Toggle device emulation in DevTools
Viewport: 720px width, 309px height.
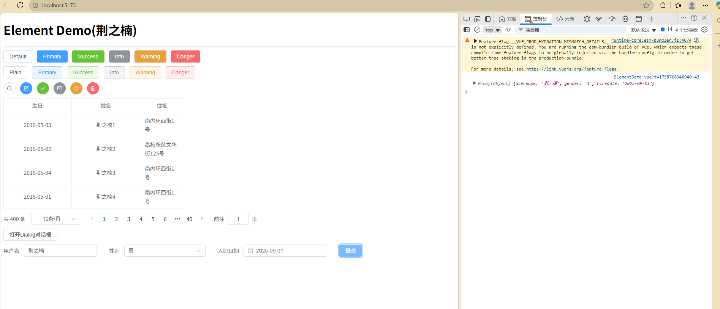[x=477, y=19]
